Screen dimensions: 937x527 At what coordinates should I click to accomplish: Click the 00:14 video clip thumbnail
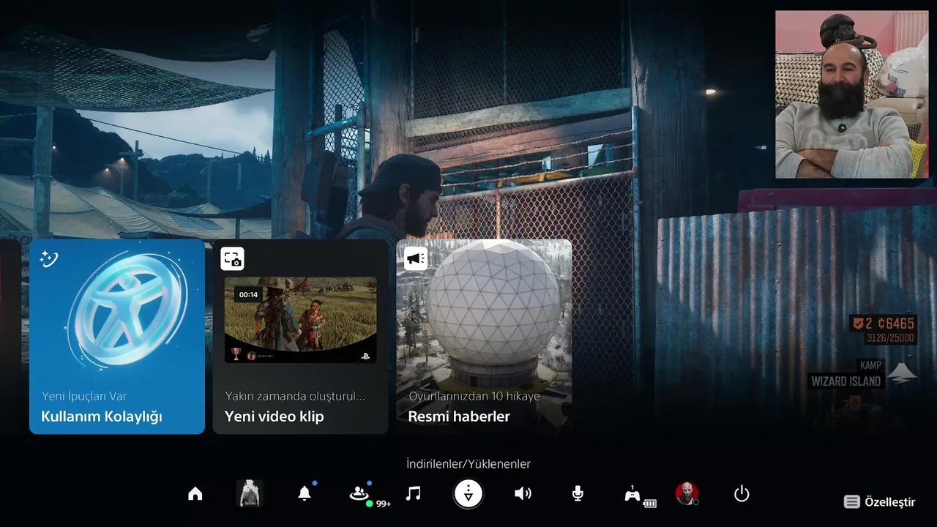pos(300,320)
